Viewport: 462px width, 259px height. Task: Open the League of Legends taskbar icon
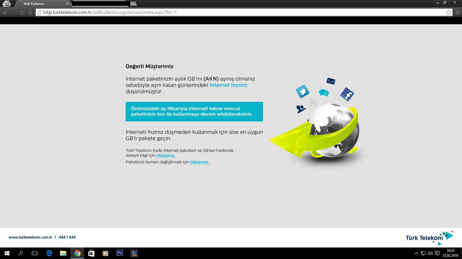coord(134,253)
